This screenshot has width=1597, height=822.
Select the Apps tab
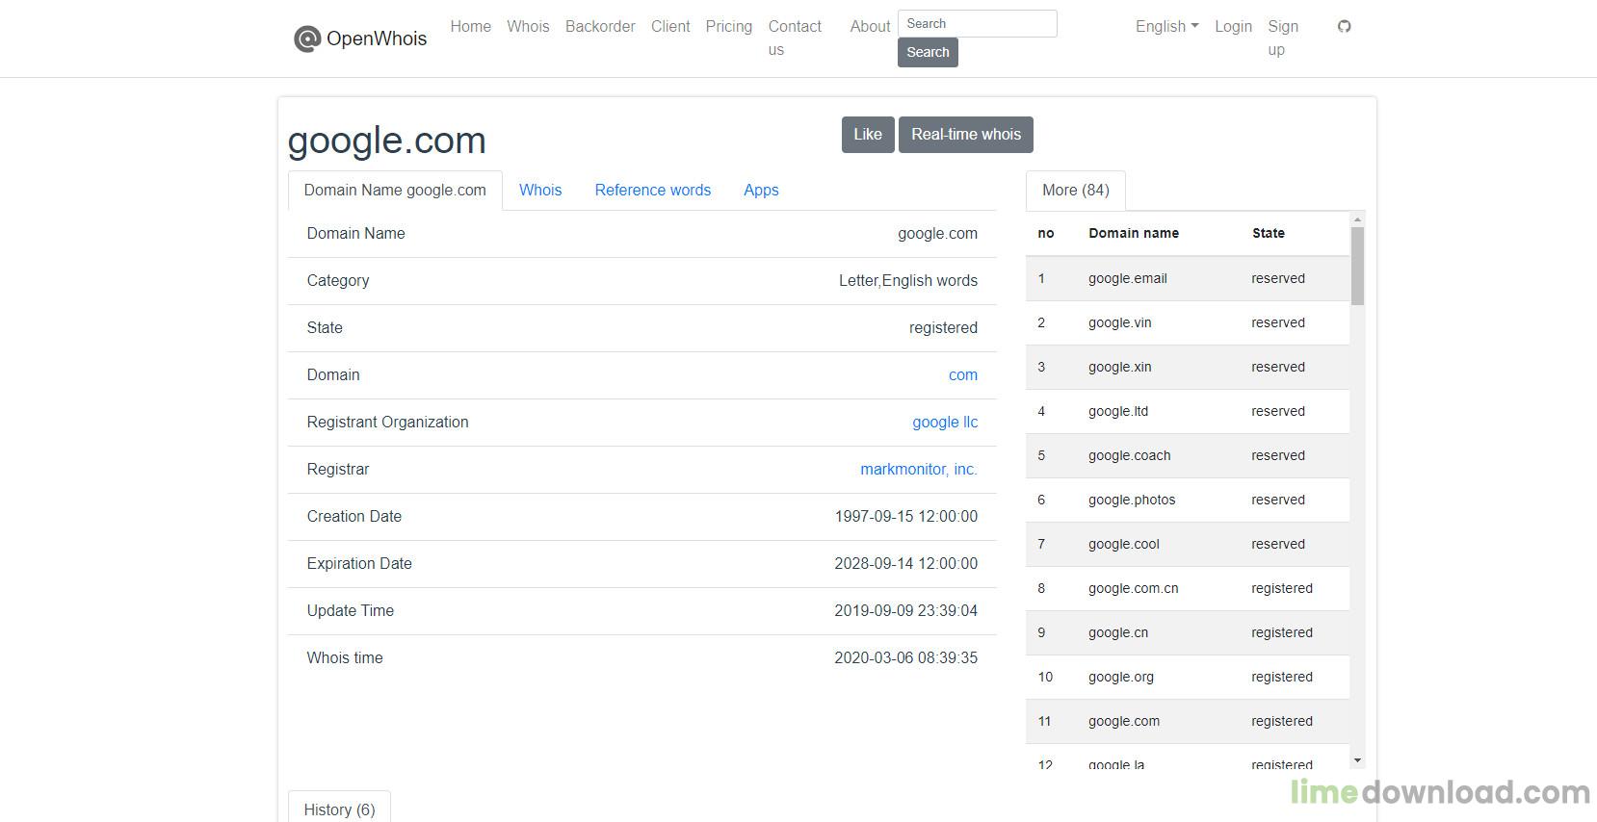coord(760,191)
